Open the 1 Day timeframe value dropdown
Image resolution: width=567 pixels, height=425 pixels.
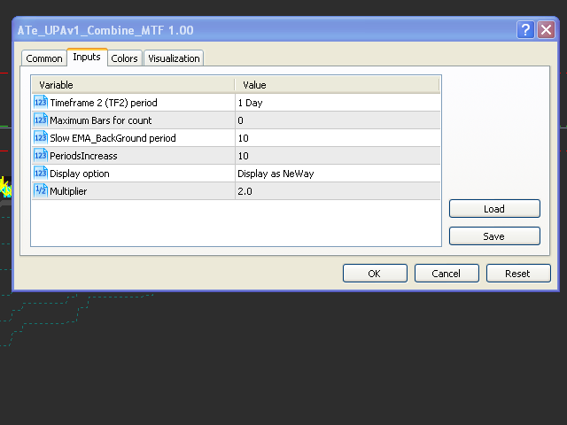[x=337, y=103]
